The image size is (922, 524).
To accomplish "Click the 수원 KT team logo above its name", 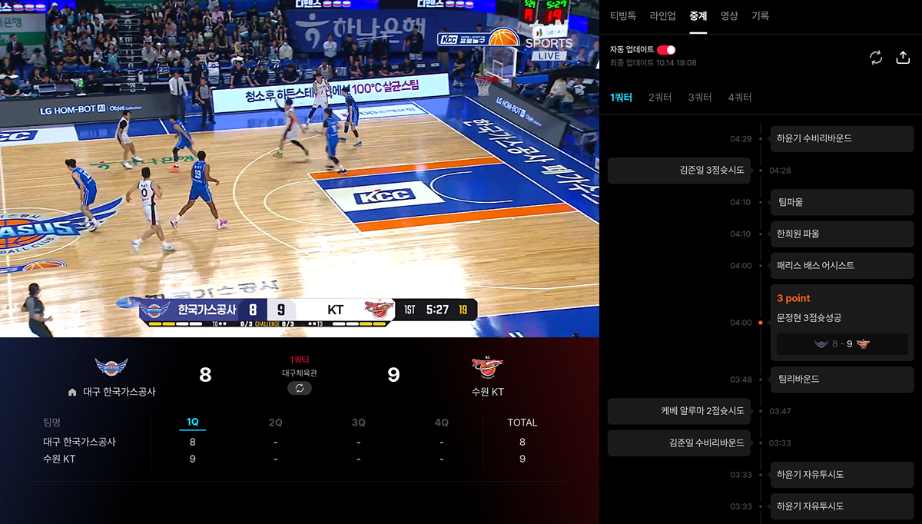I will (487, 367).
